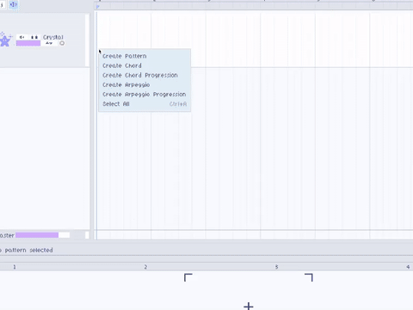
Task: Choose Create Pattern from the context menu
Action: [x=145, y=56]
